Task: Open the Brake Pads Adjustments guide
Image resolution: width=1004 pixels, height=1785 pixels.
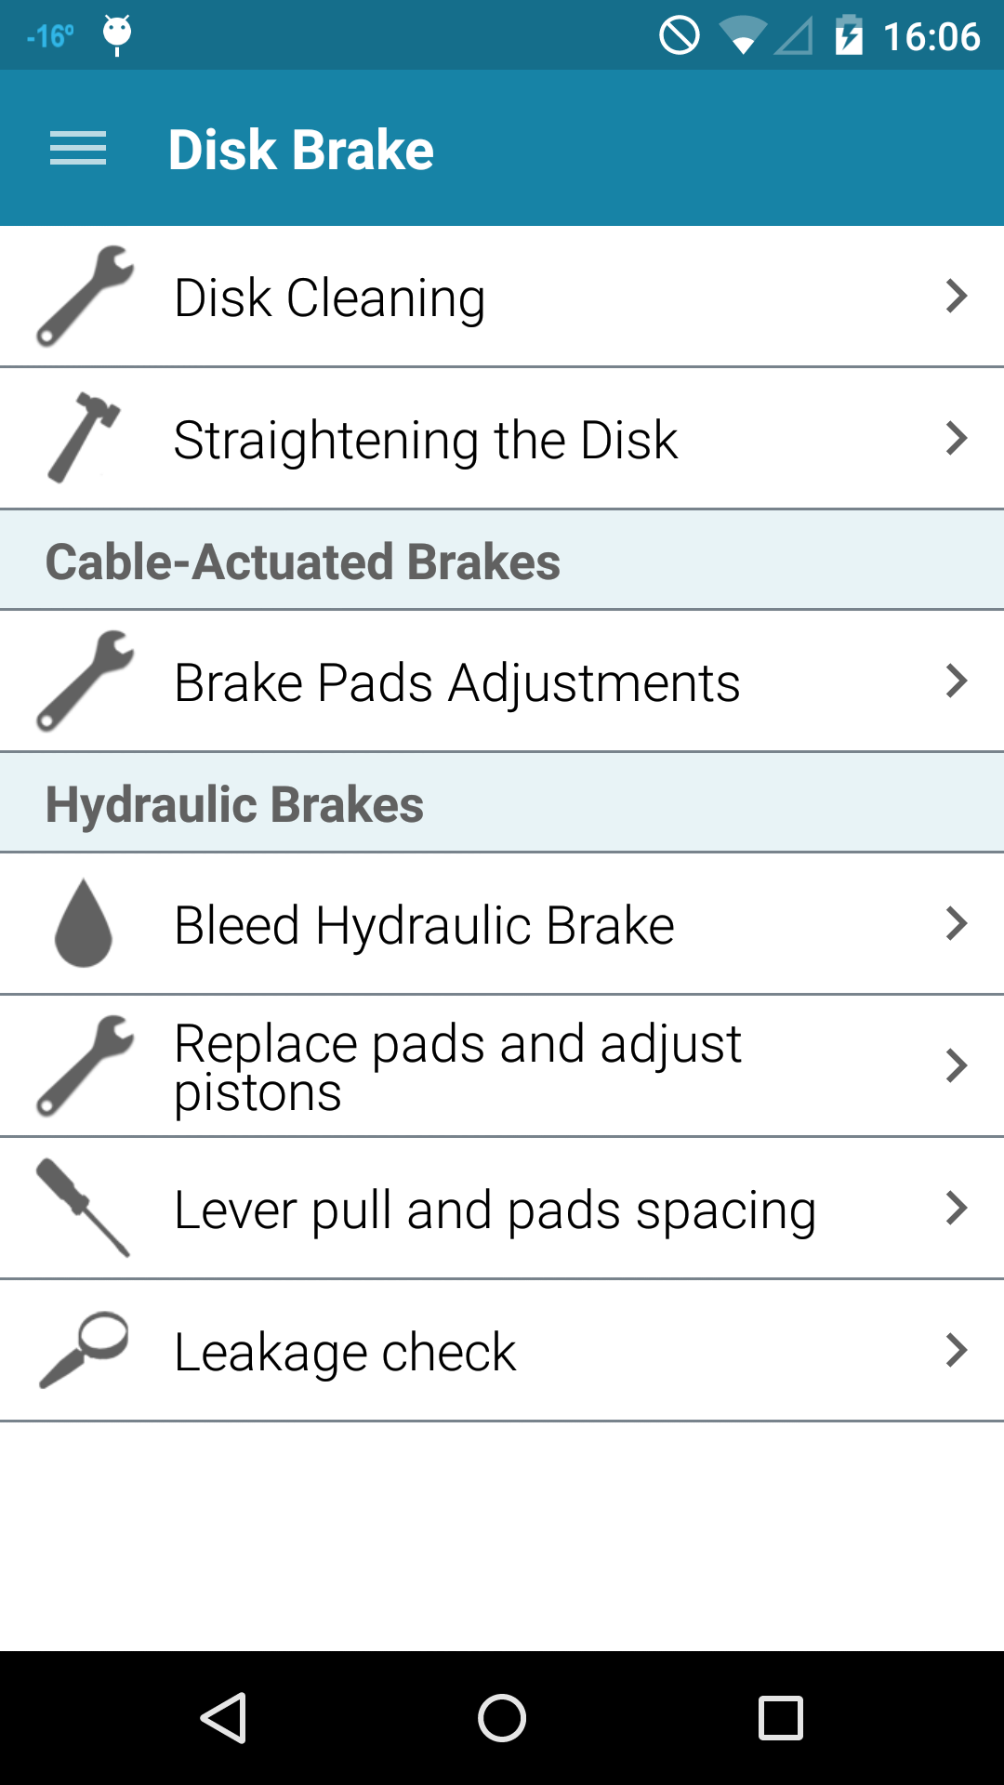Action: click(x=456, y=681)
